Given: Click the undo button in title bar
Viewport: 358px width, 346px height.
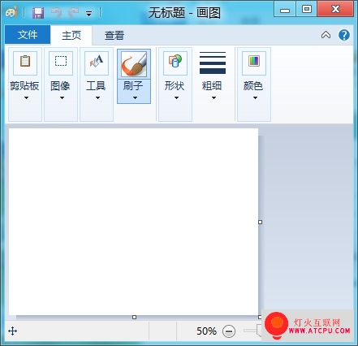Looking at the screenshot, I should pos(57,13).
